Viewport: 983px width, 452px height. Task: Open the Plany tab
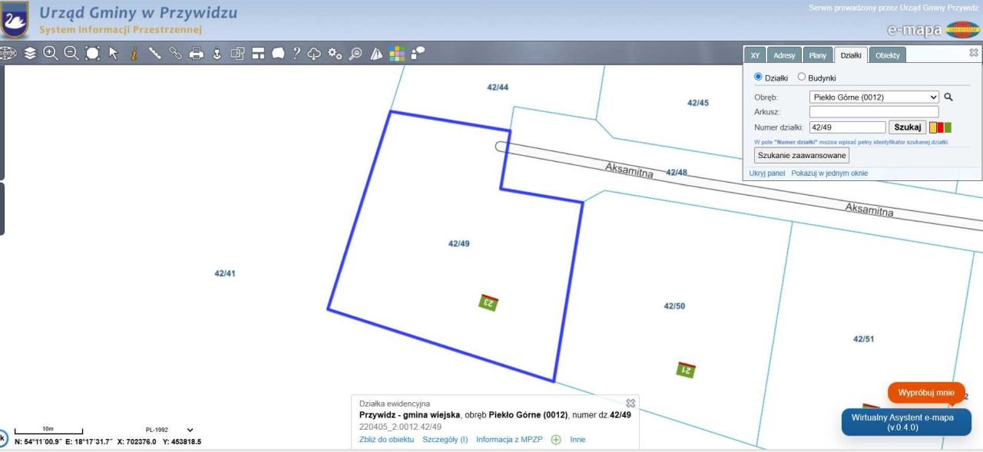(x=818, y=55)
